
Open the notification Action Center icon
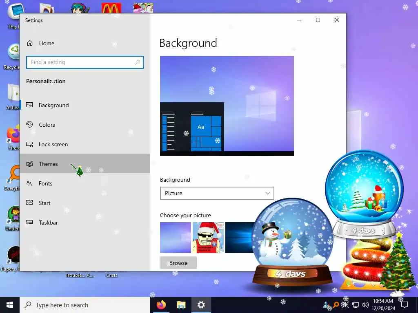pos(405,305)
